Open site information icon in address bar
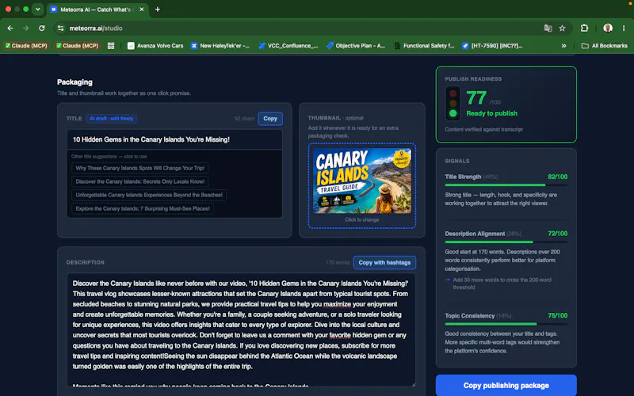Image resolution: width=634 pixels, height=396 pixels. [x=61, y=29]
